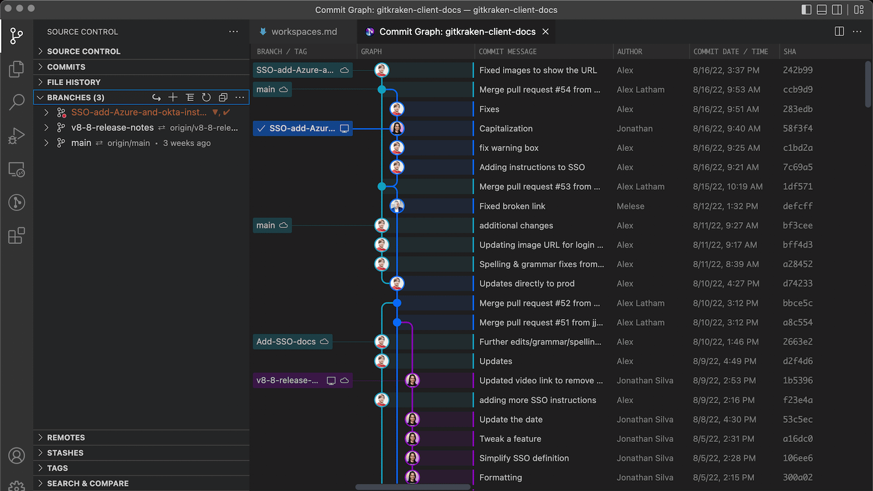Click the Remote Explorer icon
The image size is (873, 491).
[x=16, y=170]
